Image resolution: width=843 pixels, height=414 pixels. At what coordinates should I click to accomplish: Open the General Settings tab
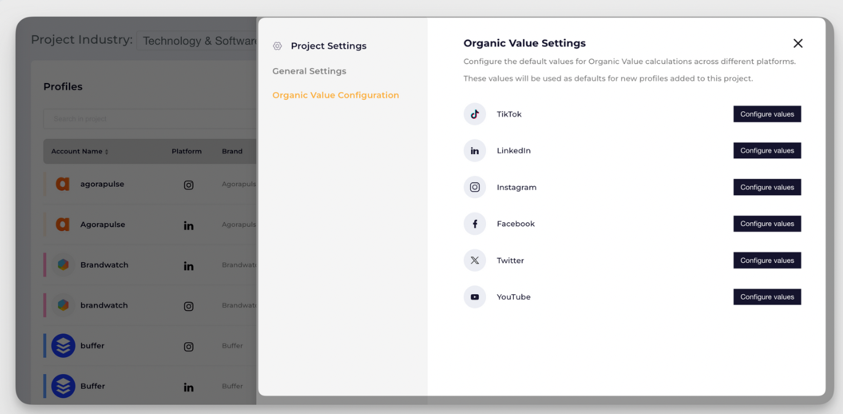pyautogui.click(x=309, y=71)
